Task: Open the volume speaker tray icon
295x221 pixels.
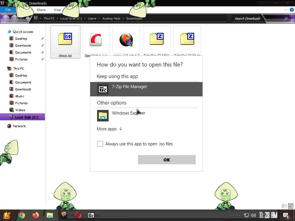Action: tap(254, 215)
